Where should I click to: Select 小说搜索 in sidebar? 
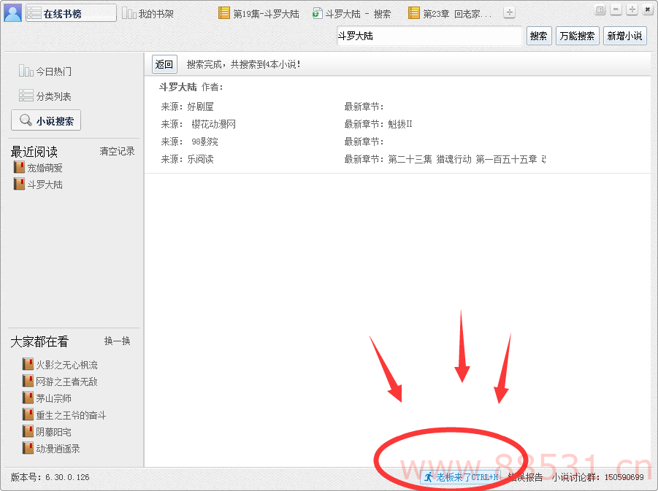(x=46, y=120)
